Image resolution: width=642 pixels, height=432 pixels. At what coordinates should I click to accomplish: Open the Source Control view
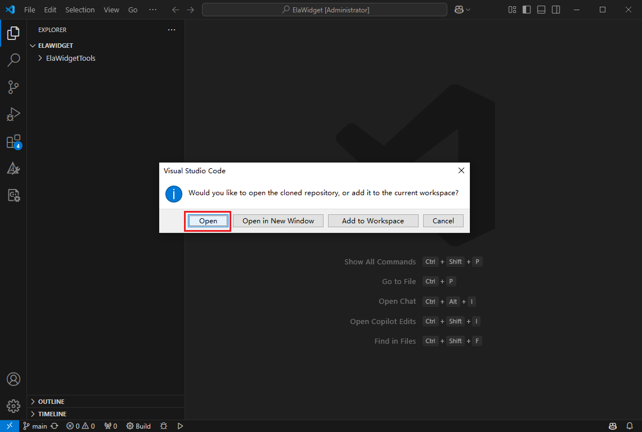pos(13,87)
